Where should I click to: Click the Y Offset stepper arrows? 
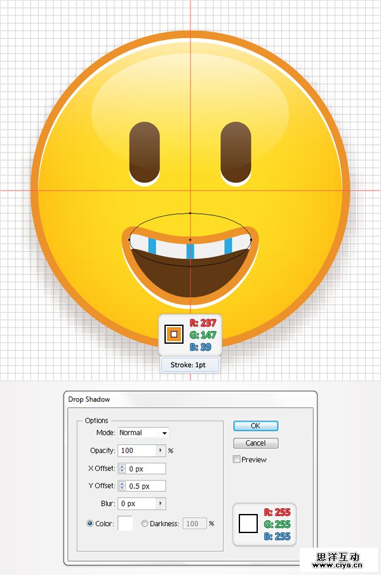click(122, 486)
